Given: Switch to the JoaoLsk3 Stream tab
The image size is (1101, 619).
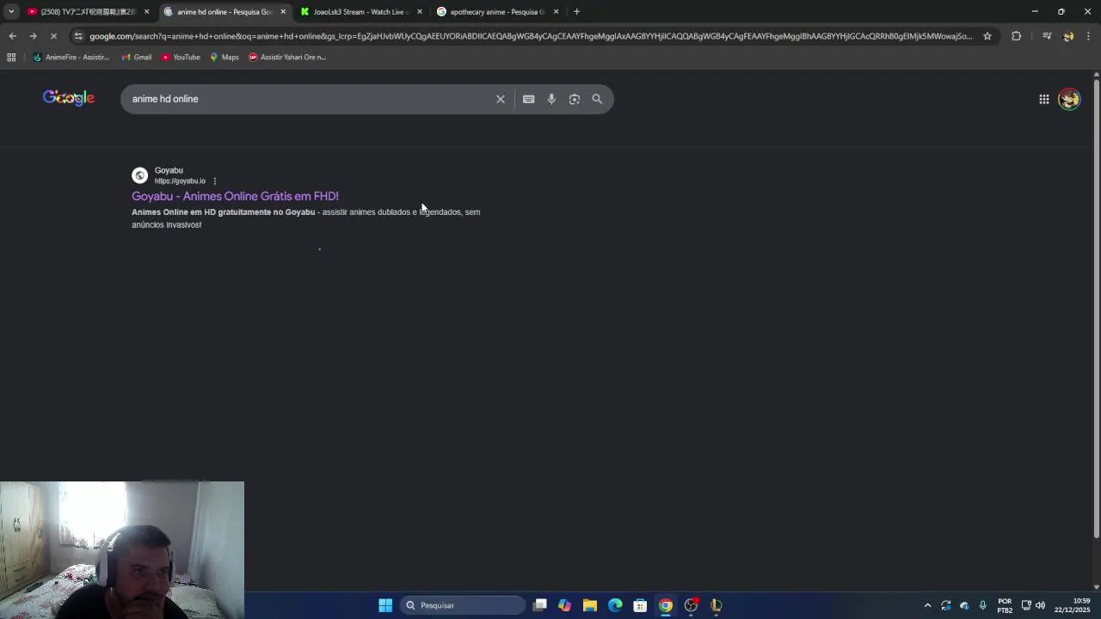Looking at the screenshot, I should [x=360, y=11].
